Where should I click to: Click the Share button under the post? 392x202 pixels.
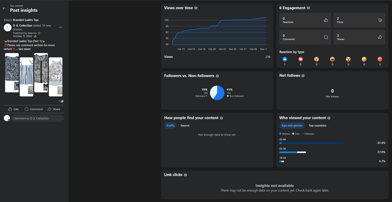[54, 109]
